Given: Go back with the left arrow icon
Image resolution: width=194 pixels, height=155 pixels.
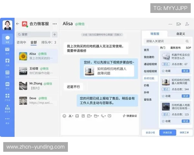Looking at the screenshot, I should click(17, 24).
